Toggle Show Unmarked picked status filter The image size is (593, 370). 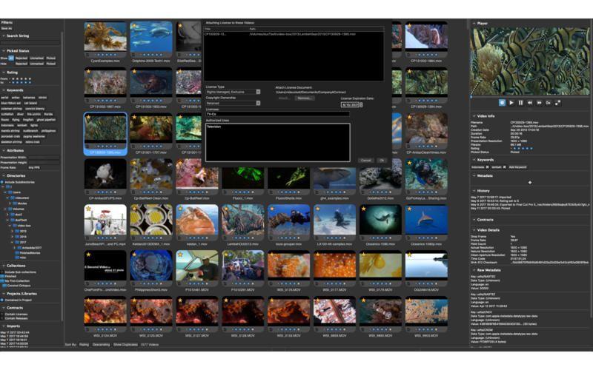36,58
